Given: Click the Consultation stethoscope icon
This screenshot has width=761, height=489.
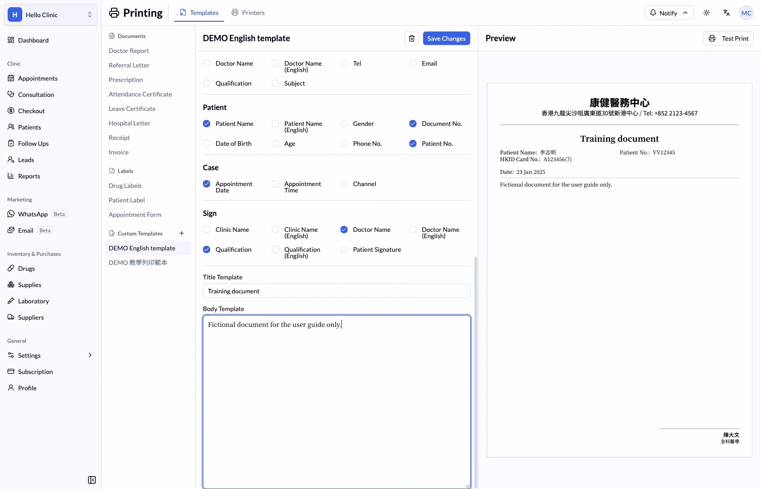Looking at the screenshot, I should (x=11, y=94).
